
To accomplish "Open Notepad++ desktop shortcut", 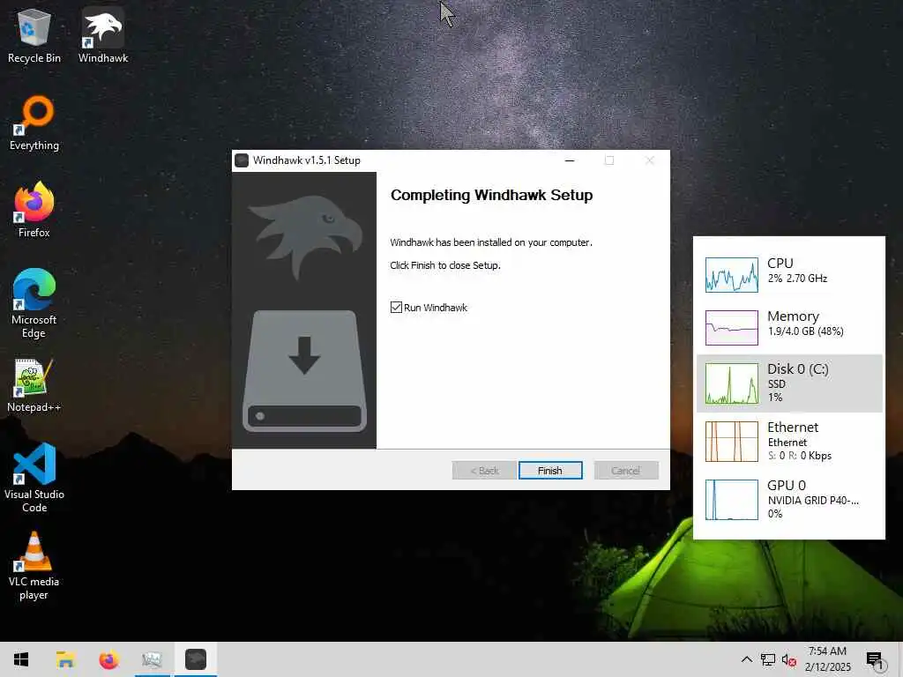I will [34, 385].
